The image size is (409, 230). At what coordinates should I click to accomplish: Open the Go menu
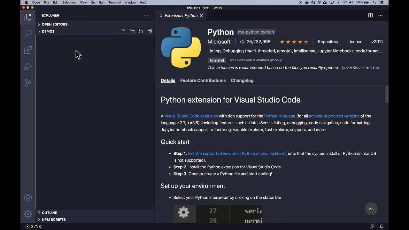93,3
